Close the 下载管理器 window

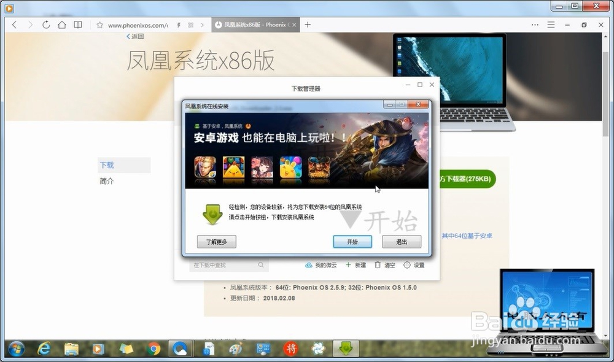(432, 85)
